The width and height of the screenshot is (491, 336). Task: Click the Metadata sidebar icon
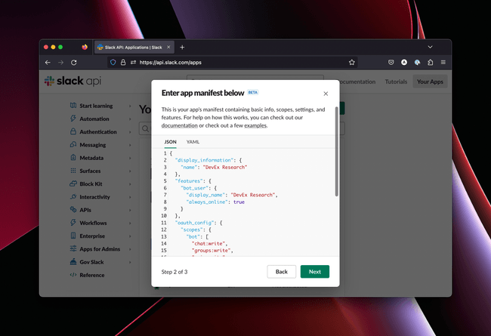pyautogui.click(x=73, y=158)
